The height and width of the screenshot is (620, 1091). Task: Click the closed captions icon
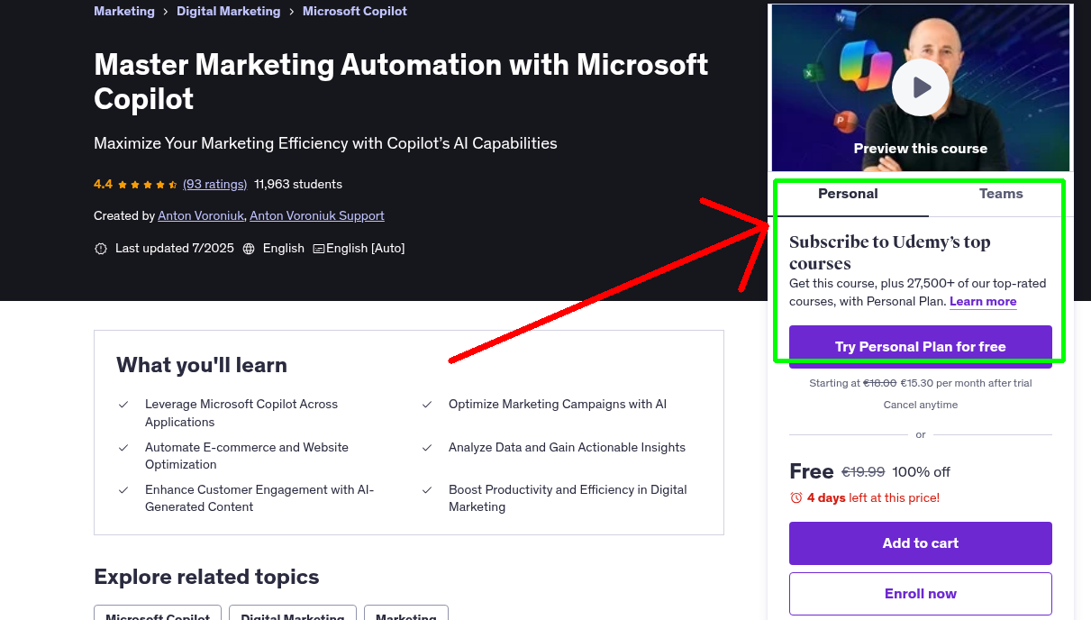pyautogui.click(x=319, y=249)
